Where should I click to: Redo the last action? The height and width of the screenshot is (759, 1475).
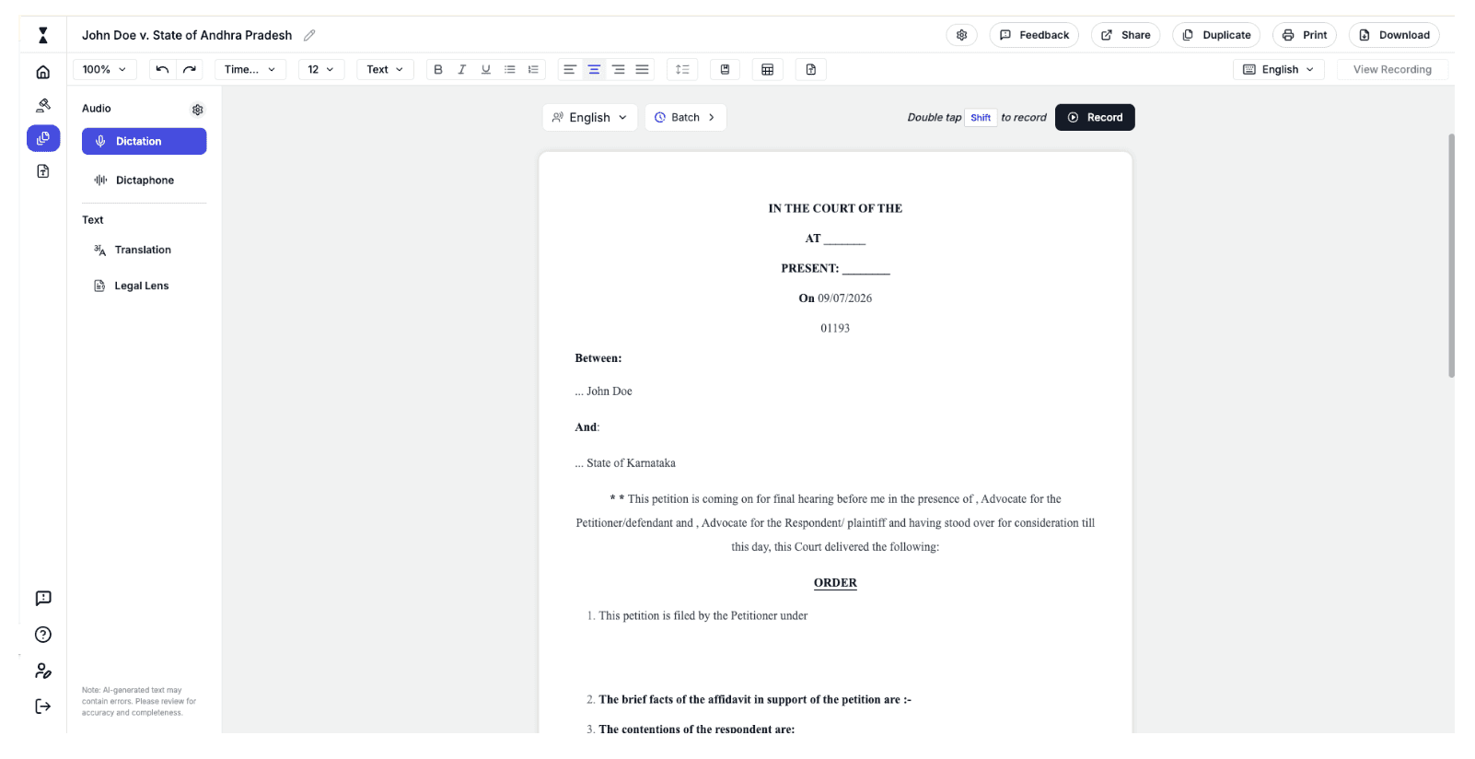[x=189, y=69]
